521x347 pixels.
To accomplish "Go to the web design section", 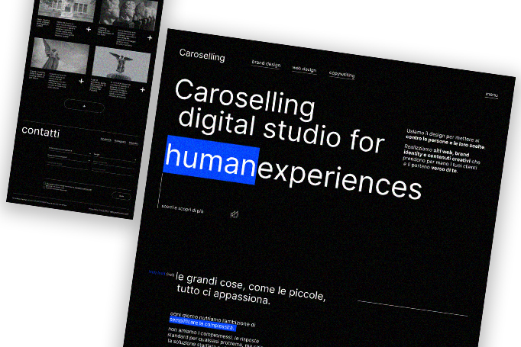I will 303,69.
